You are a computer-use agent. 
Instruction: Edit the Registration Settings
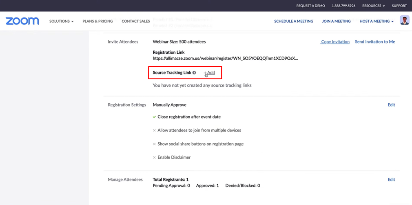[391, 105]
